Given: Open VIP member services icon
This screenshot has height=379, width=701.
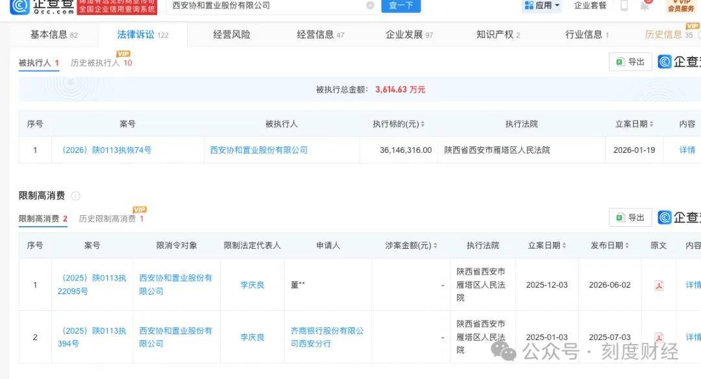Looking at the screenshot, I should pyautogui.click(x=681, y=6).
